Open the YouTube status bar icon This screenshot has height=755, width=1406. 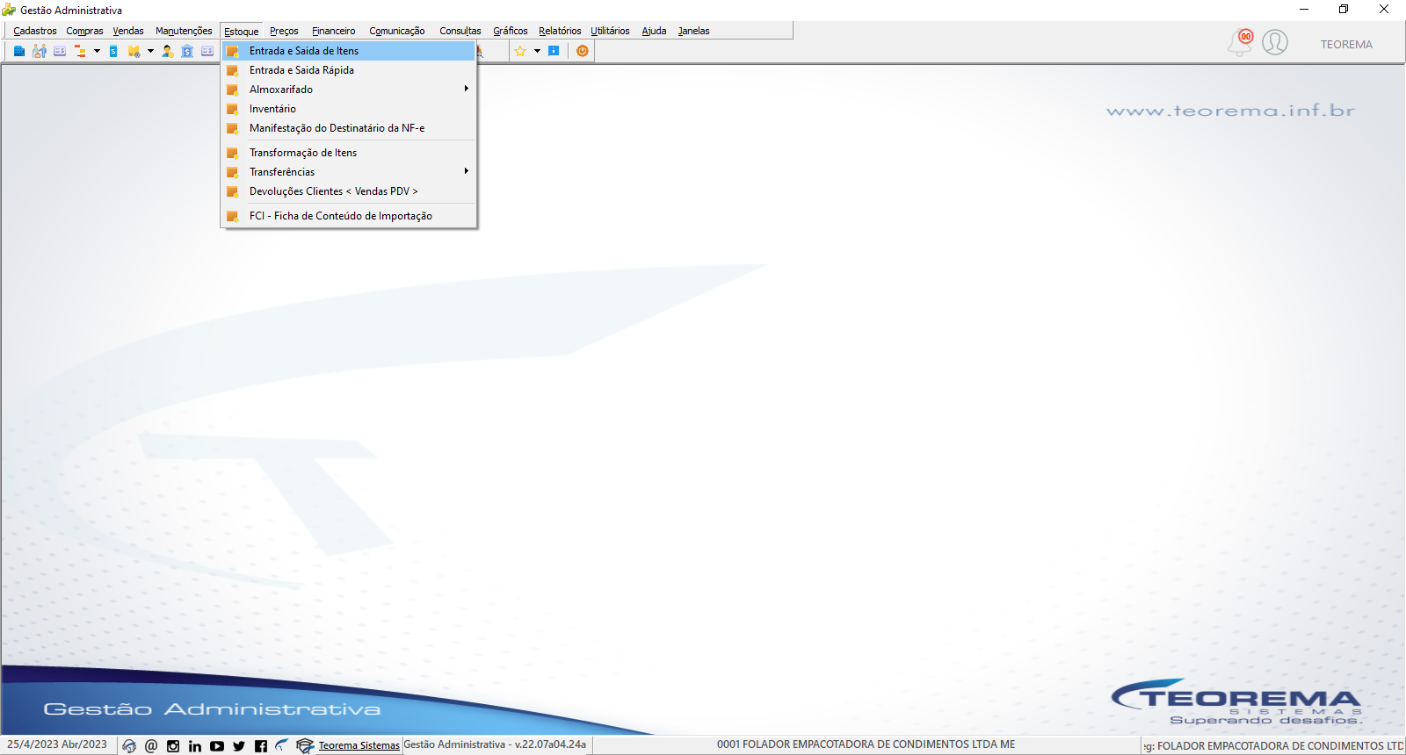pyautogui.click(x=217, y=745)
